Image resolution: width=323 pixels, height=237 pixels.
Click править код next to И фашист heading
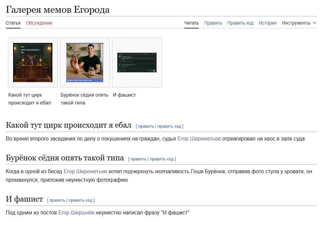(80, 200)
